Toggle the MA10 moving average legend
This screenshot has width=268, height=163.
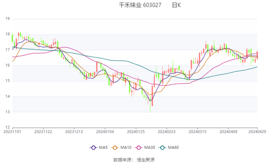point(121,147)
